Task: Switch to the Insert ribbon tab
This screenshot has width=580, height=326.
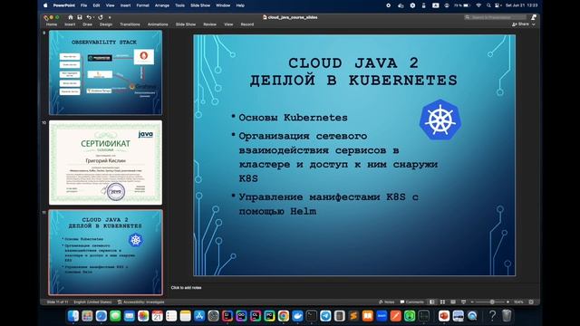Action: click(70, 24)
